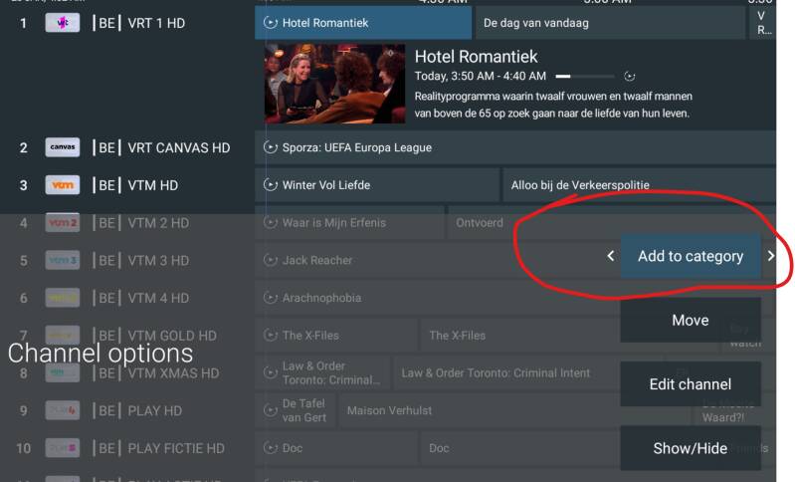Select the VRT CANVAS HD channel name
Viewport: 795px width, 482px height.
(178, 148)
